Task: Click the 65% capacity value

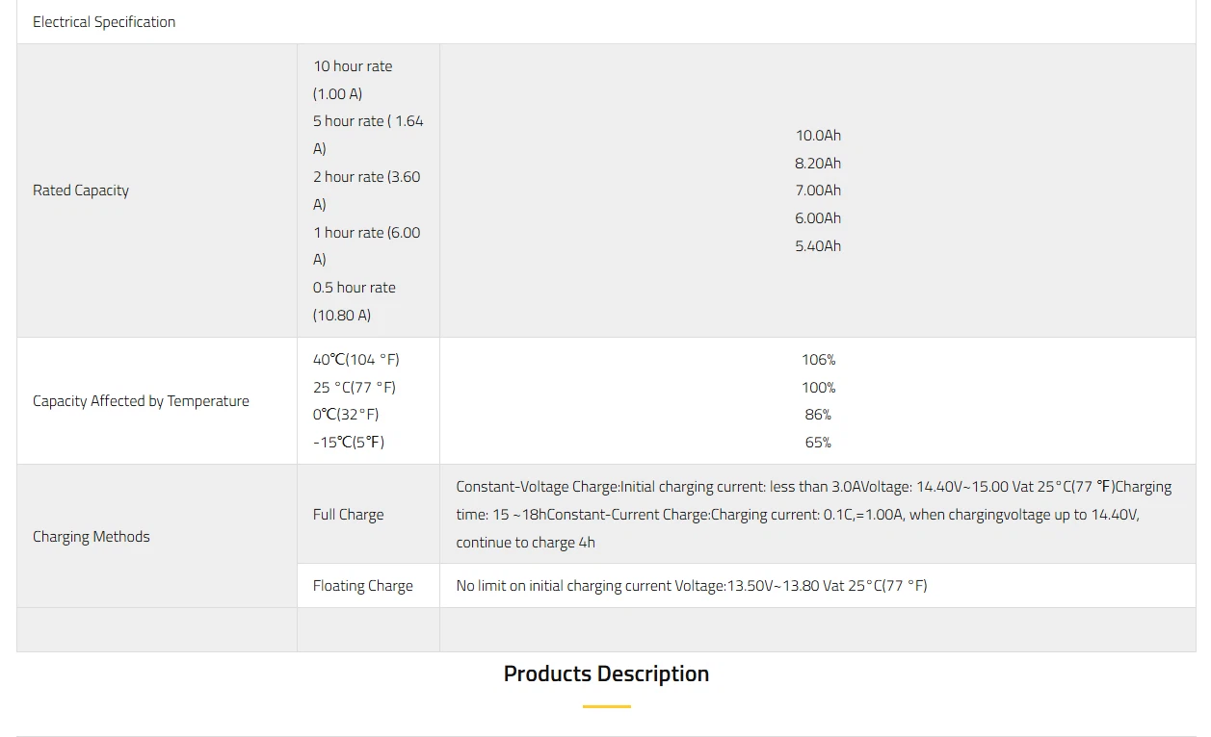Action: (x=818, y=443)
